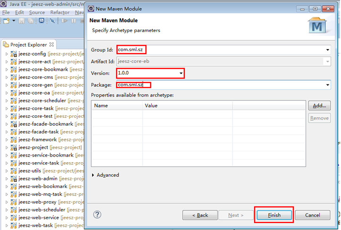Open the Version dropdown arrow
341x230 pixels.
point(181,73)
